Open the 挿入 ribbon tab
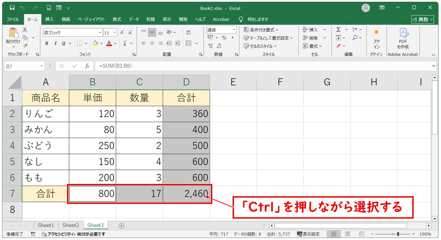 (49, 19)
